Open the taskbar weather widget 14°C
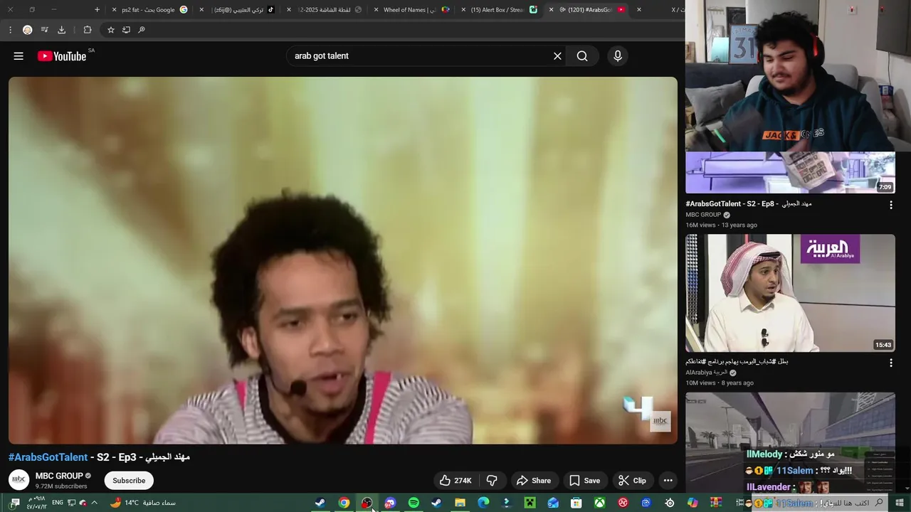Viewport: 911px width, 512px height. (x=142, y=503)
